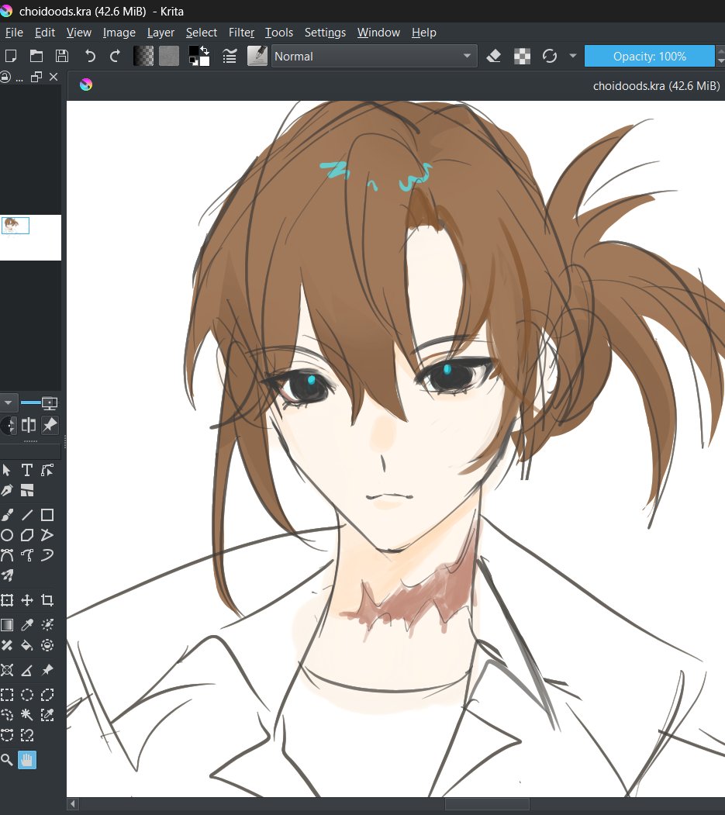Select the Transform tool

[7, 601]
